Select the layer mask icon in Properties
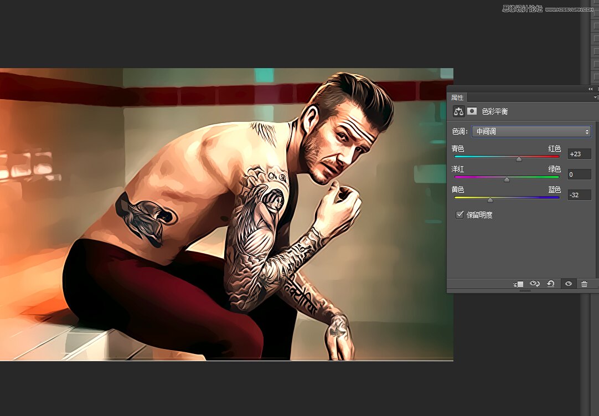Screen dimensions: 599x416 (472, 111)
